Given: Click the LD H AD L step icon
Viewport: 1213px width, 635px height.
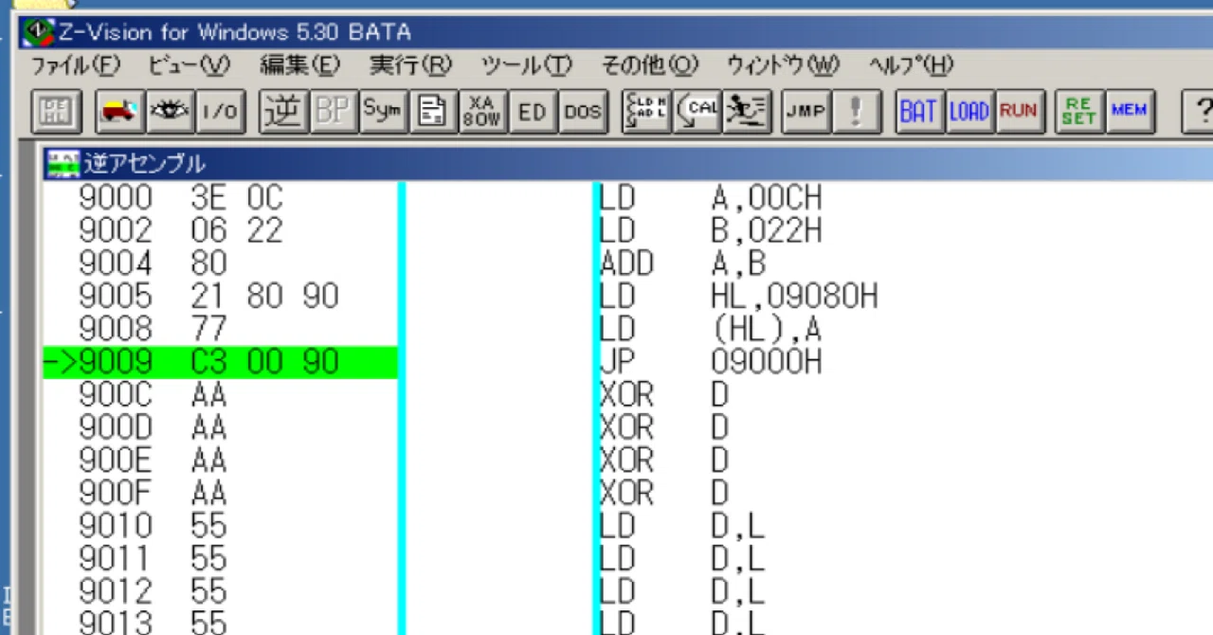Looking at the screenshot, I should [x=647, y=112].
